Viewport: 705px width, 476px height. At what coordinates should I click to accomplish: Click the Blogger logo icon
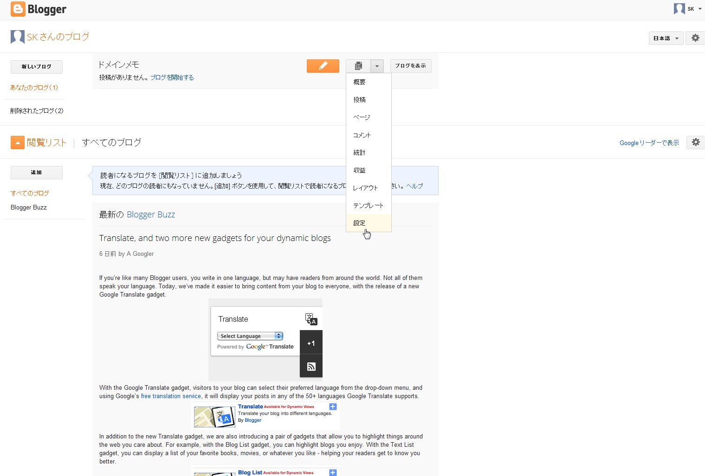(18, 9)
